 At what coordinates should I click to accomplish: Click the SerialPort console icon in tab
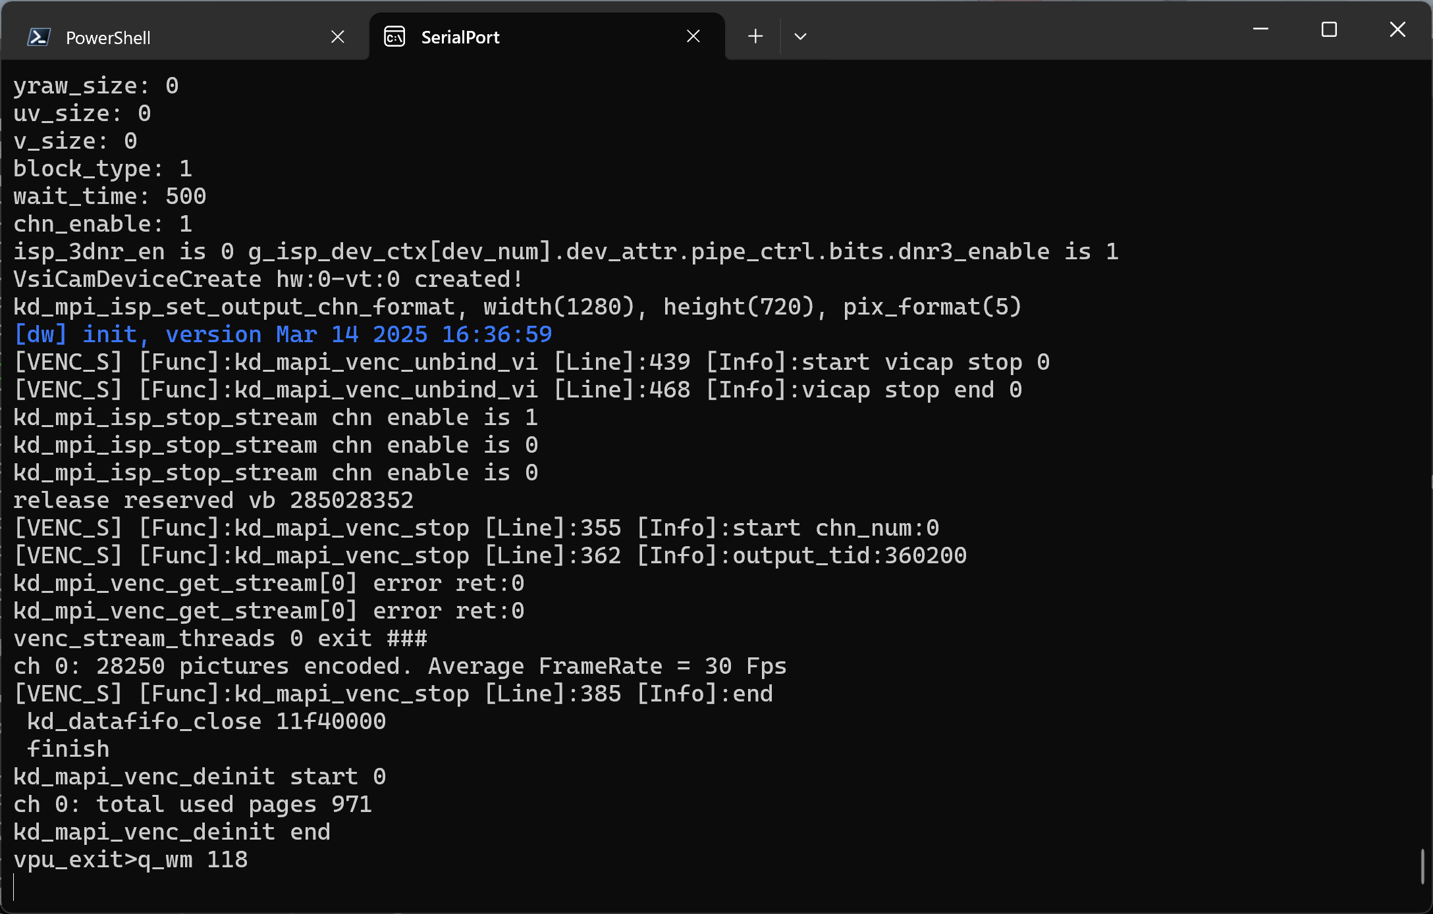[394, 37]
